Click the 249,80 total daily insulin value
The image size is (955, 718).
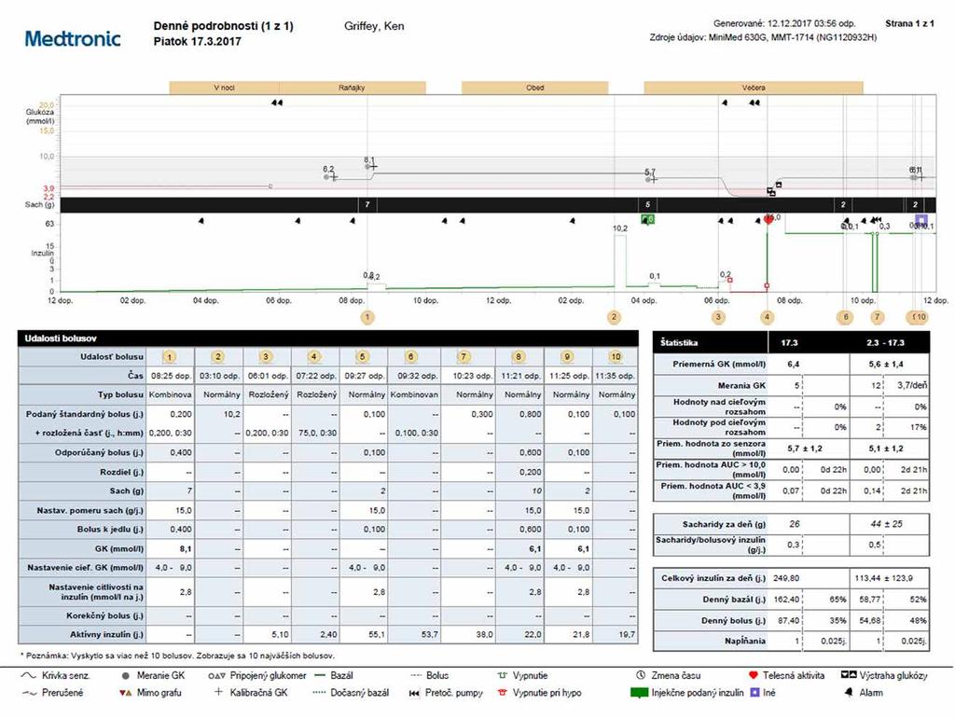point(786,578)
